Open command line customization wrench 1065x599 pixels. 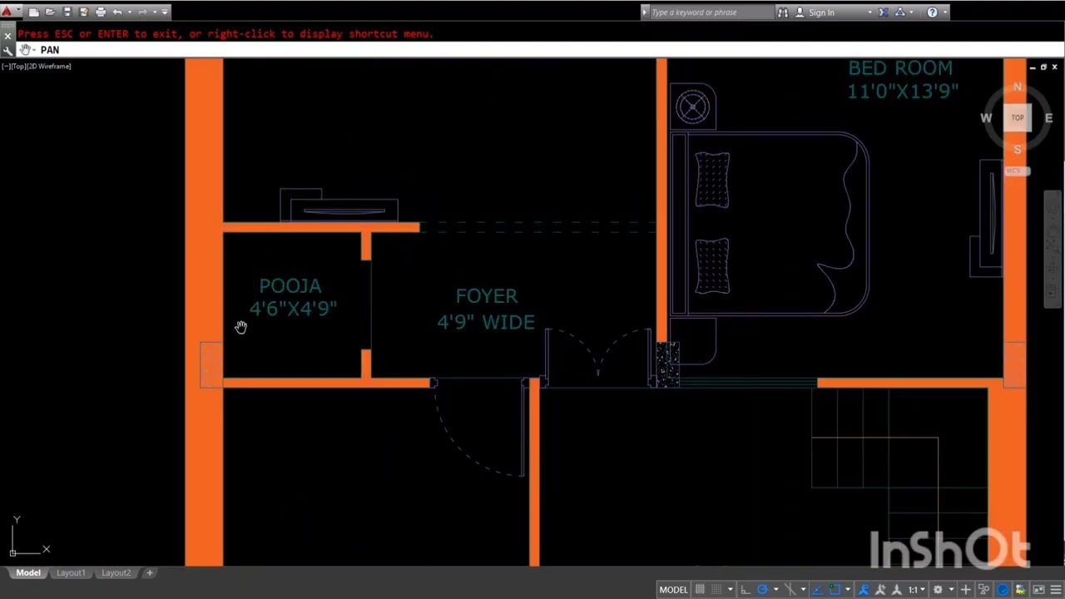click(x=7, y=51)
